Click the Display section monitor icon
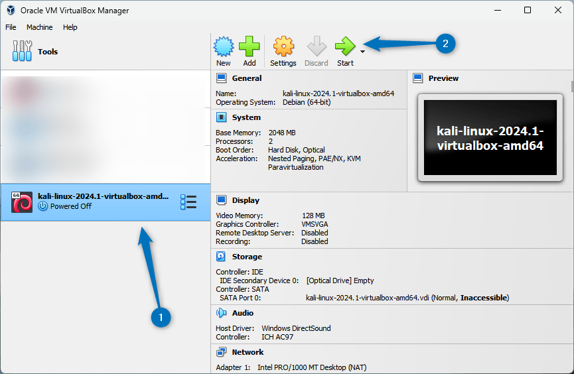The width and height of the screenshot is (574, 374). click(x=221, y=200)
